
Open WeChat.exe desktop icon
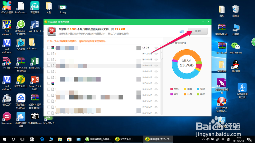pos(236,48)
